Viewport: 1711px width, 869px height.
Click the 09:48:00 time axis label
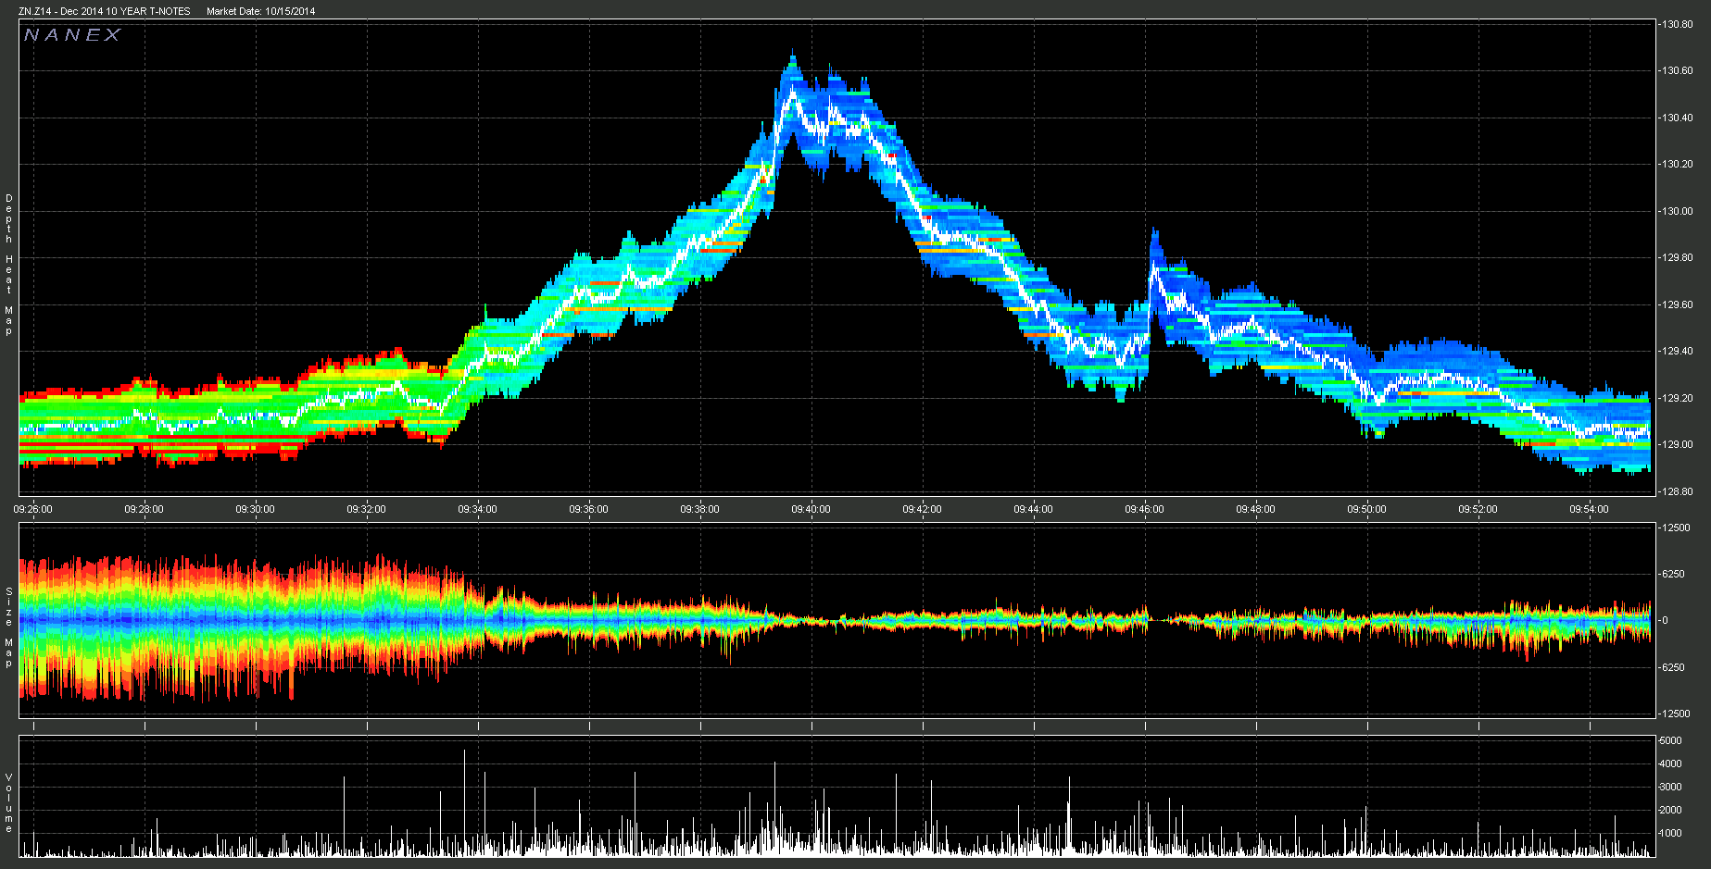[1255, 509]
